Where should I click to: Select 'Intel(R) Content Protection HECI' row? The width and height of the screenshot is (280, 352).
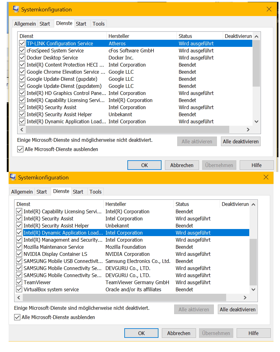tap(135, 65)
